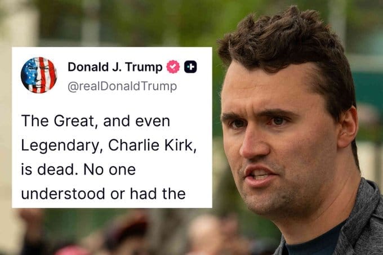Open the @realDonaldTrump handle link

(122, 86)
